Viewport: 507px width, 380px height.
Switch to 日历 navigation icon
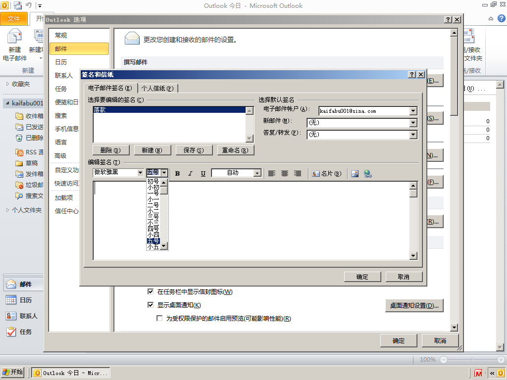(x=11, y=300)
